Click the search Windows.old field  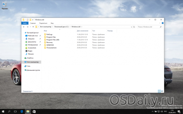click(x=149, y=27)
